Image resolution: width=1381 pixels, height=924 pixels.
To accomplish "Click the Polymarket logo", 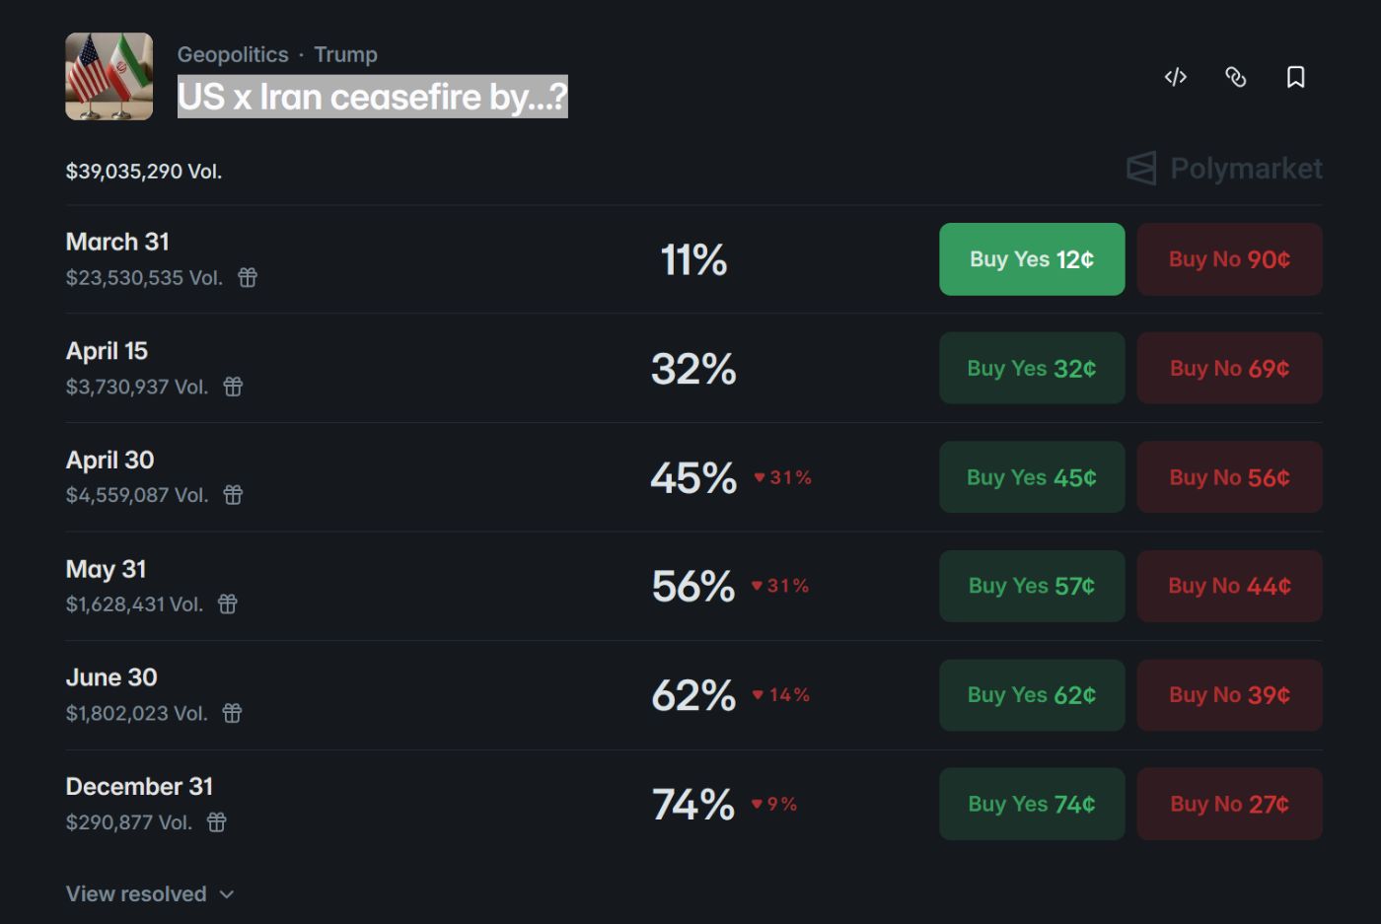I will [x=1224, y=169].
